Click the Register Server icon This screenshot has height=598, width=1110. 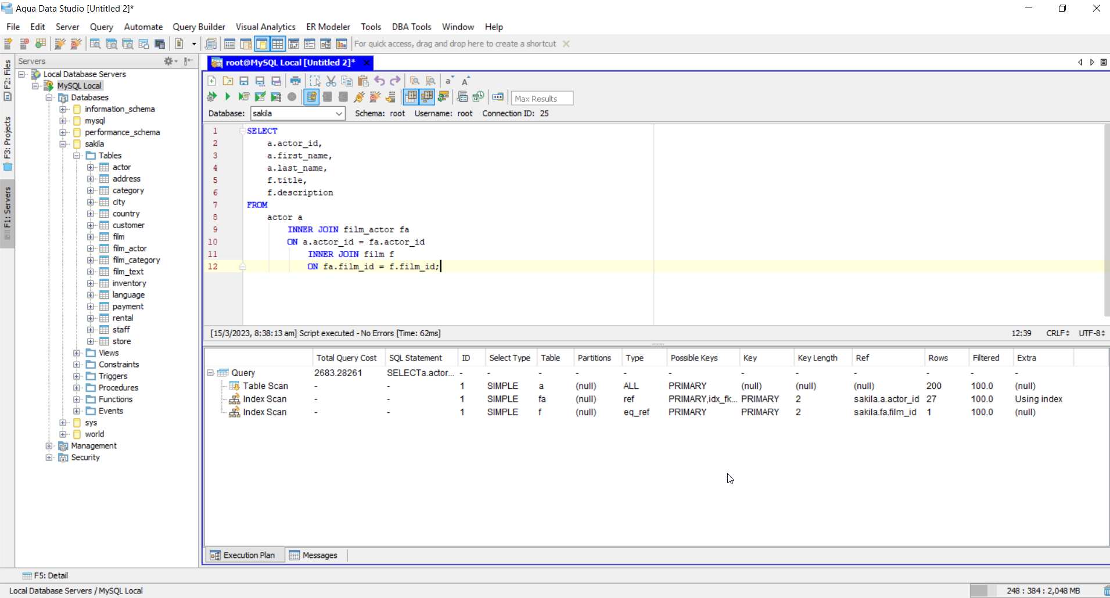9,44
